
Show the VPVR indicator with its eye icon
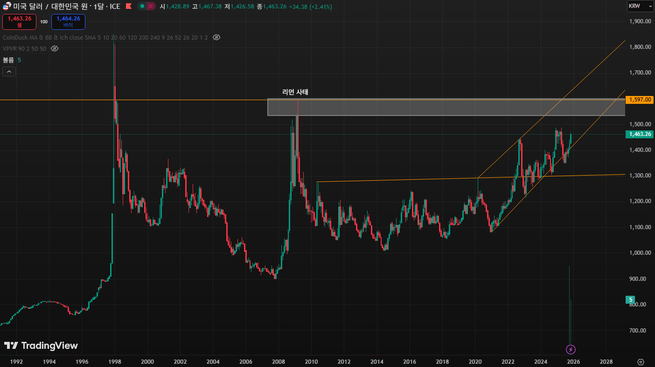tap(54, 48)
